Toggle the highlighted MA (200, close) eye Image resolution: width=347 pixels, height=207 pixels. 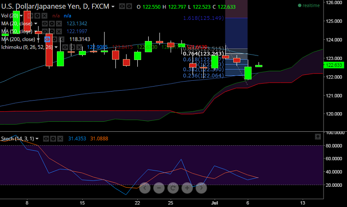point(47,40)
